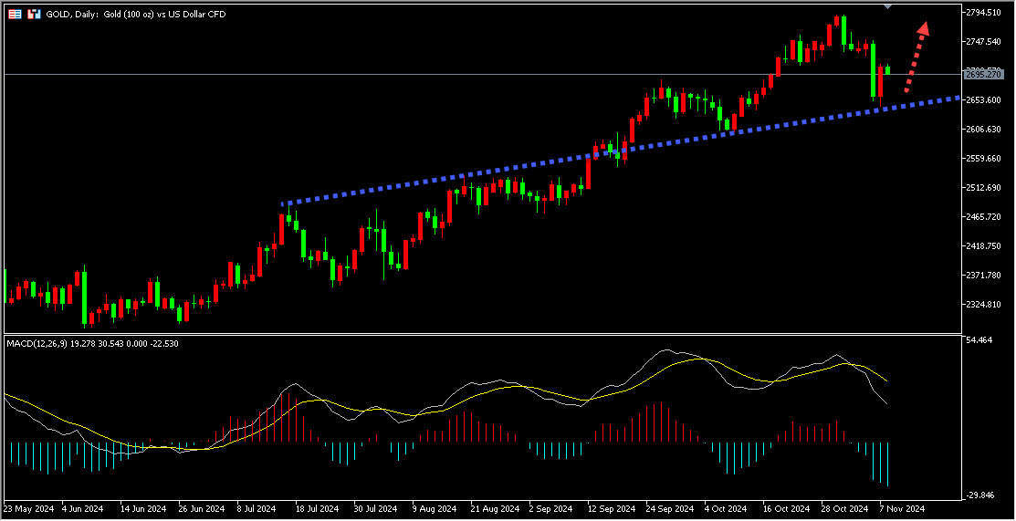The width and height of the screenshot is (1016, 521).
Task: Click the 23 May 2024 date label
Action: [27, 508]
